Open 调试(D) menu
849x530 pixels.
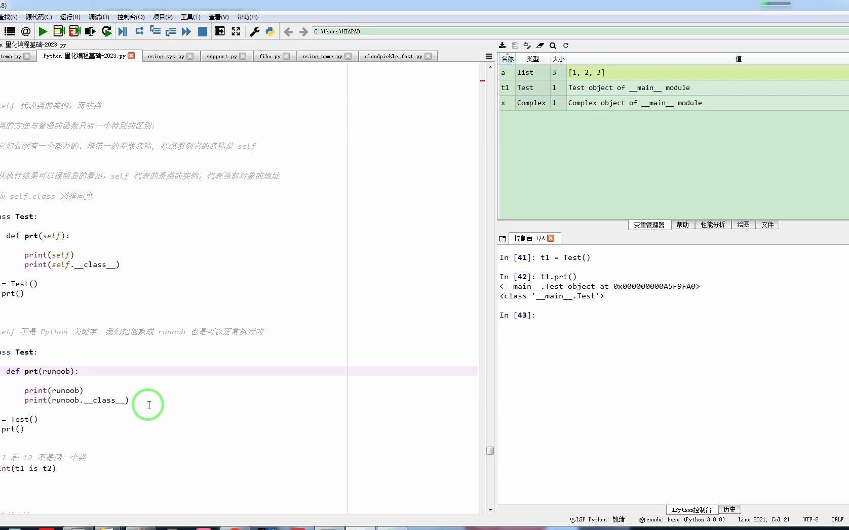(x=99, y=17)
